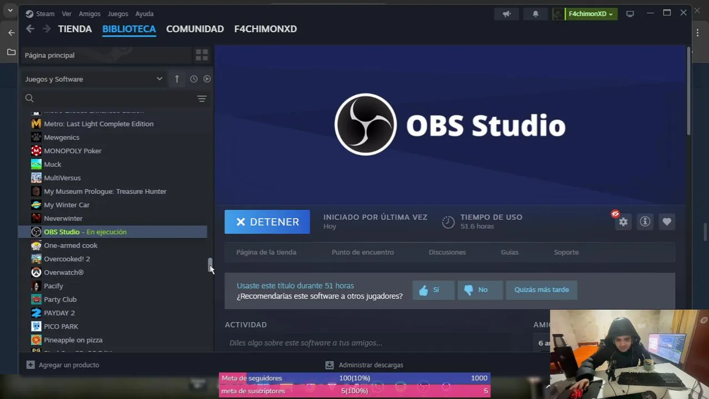709x399 pixels.
Task: Switch to the BIBLIOTECA tab
Action: click(x=129, y=29)
